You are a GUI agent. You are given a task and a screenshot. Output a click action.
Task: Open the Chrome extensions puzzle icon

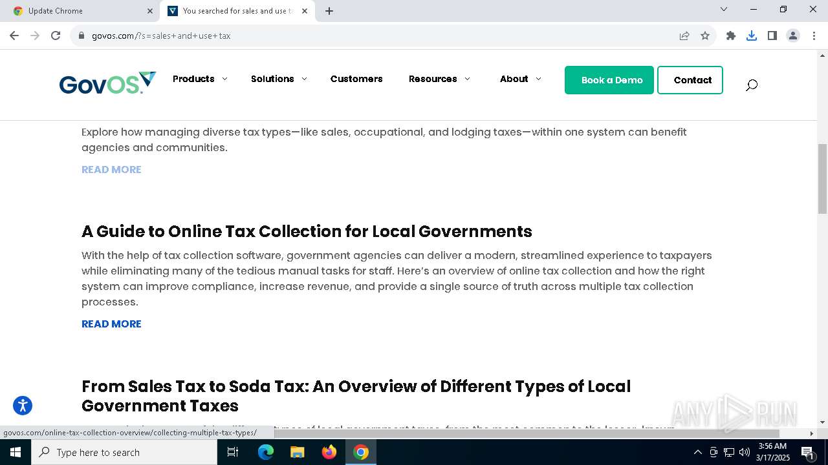tap(731, 36)
